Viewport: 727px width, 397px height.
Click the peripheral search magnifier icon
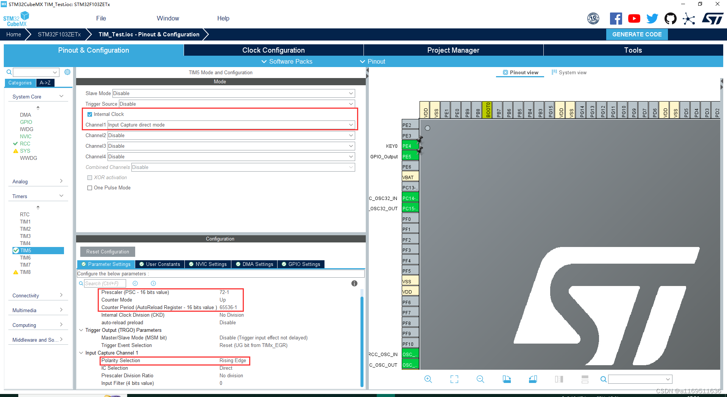[x=9, y=72]
